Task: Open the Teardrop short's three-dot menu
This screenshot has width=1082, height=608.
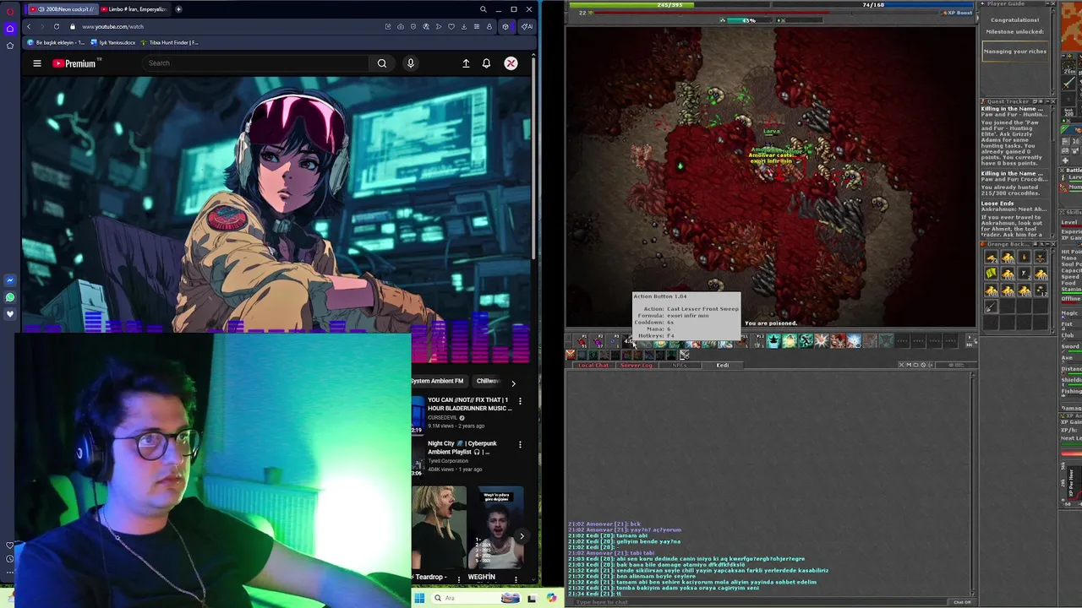Action: click(458, 578)
